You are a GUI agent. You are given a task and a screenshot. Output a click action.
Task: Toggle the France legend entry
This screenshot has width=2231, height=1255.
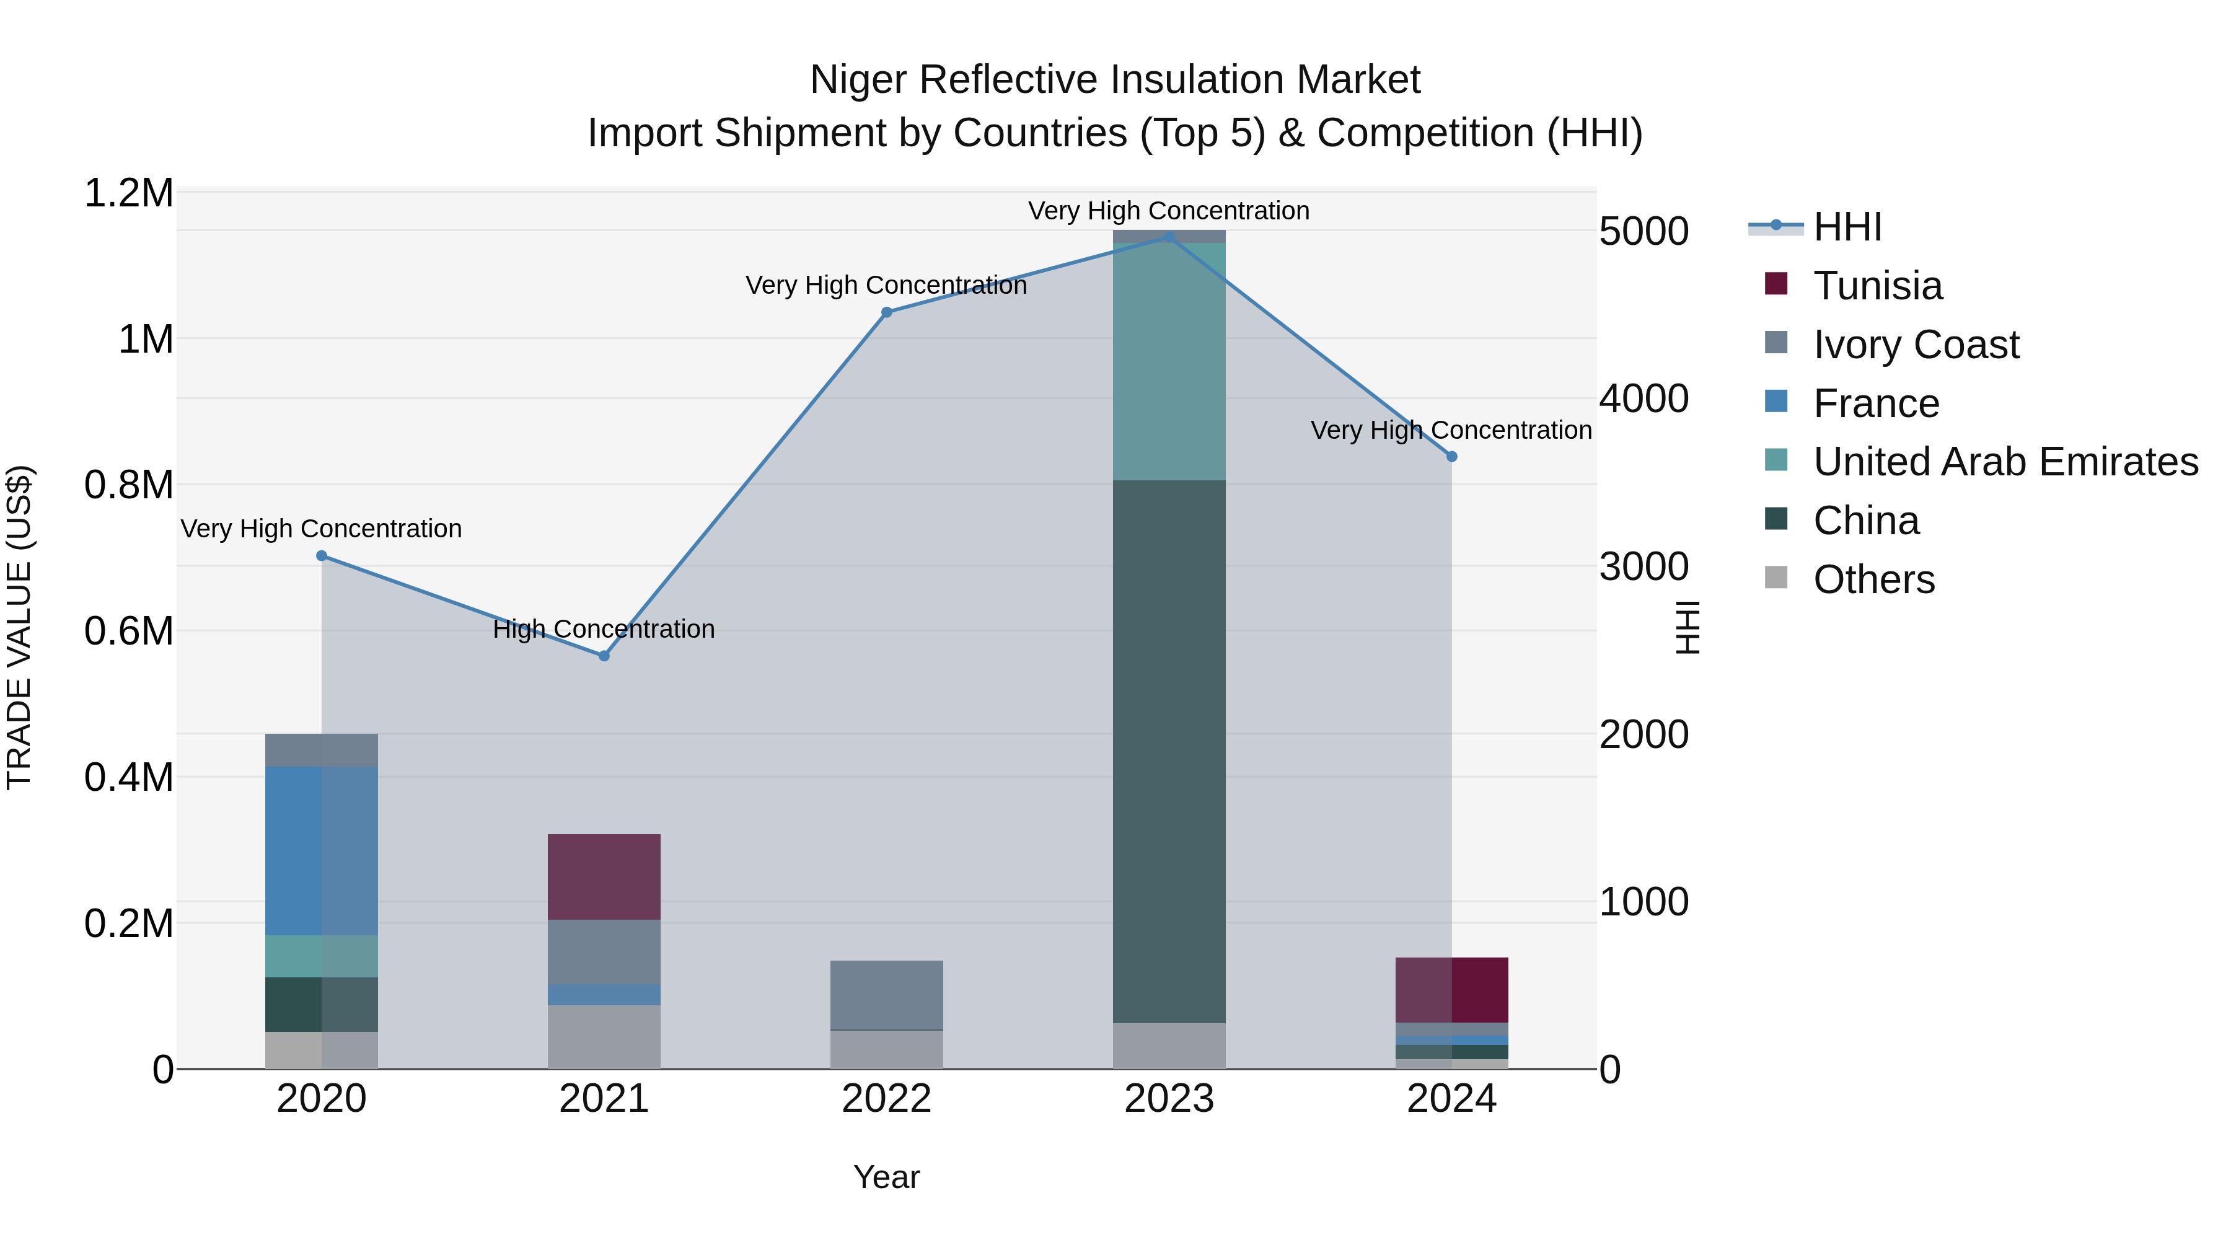tap(1852, 403)
